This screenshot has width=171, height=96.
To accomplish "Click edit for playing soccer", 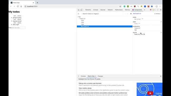I will click(x=15, y=19).
